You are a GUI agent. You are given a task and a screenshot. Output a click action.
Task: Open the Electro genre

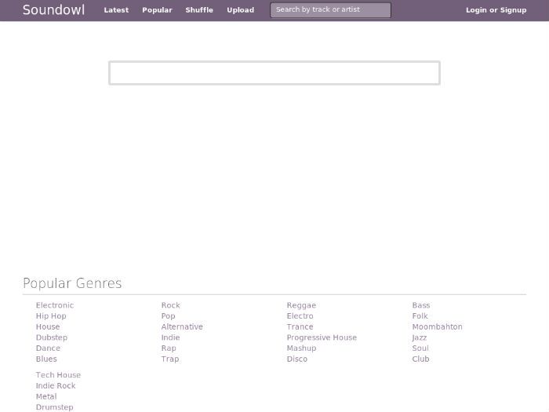click(x=300, y=316)
